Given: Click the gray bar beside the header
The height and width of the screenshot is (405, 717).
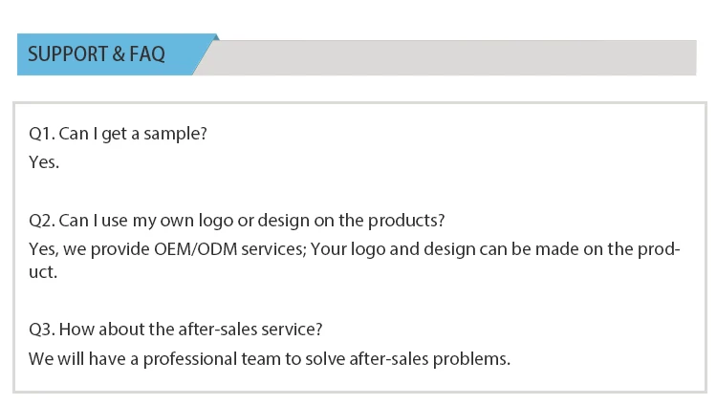Looking at the screenshot, I should (x=449, y=57).
